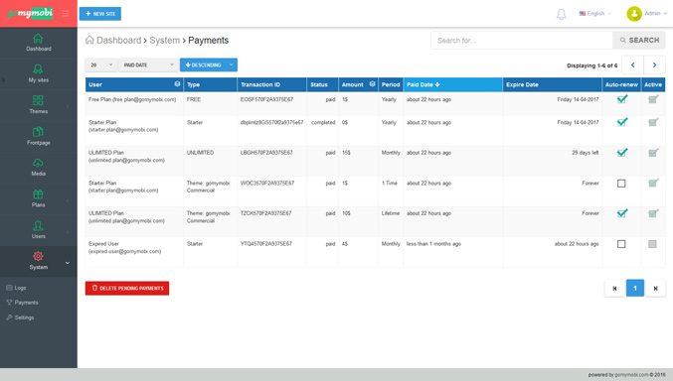The height and width of the screenshot is (381, 673).
Task: Uncheck auto-renew for Free Plan payment
Action: pyautogui.click(x=622, y=99)
